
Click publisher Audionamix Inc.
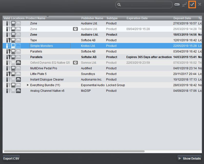click(x=91, y=79)
